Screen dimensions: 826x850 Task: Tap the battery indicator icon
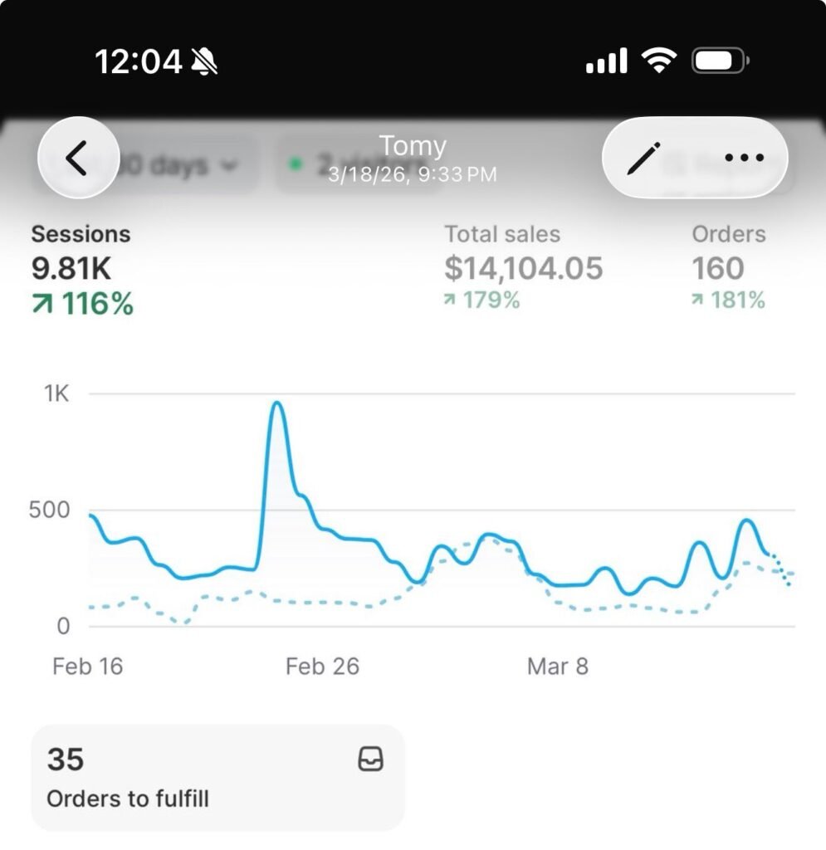tap(721, 60)
